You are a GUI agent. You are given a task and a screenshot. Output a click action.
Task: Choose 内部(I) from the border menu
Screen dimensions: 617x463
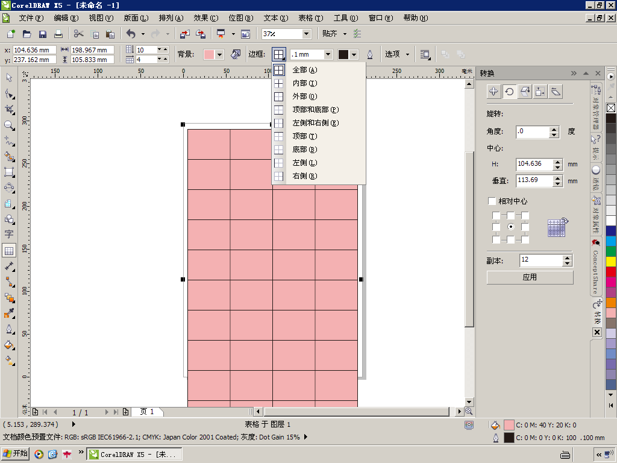(x=319, y=83)
